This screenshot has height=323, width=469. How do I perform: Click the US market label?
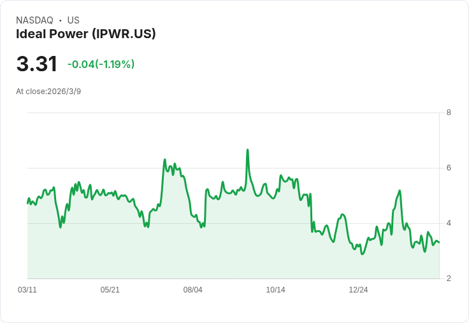click(x=73, y=20)
